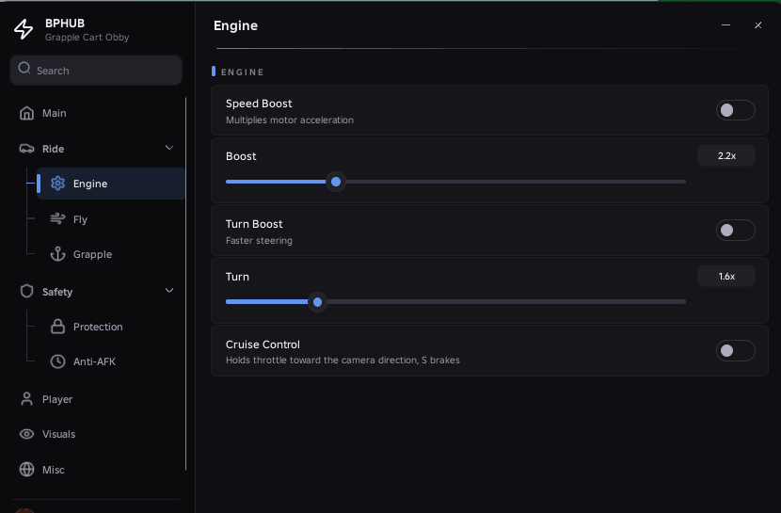Click the Ride section label
This screenshot has height=513, width=781.
point(53,149)
